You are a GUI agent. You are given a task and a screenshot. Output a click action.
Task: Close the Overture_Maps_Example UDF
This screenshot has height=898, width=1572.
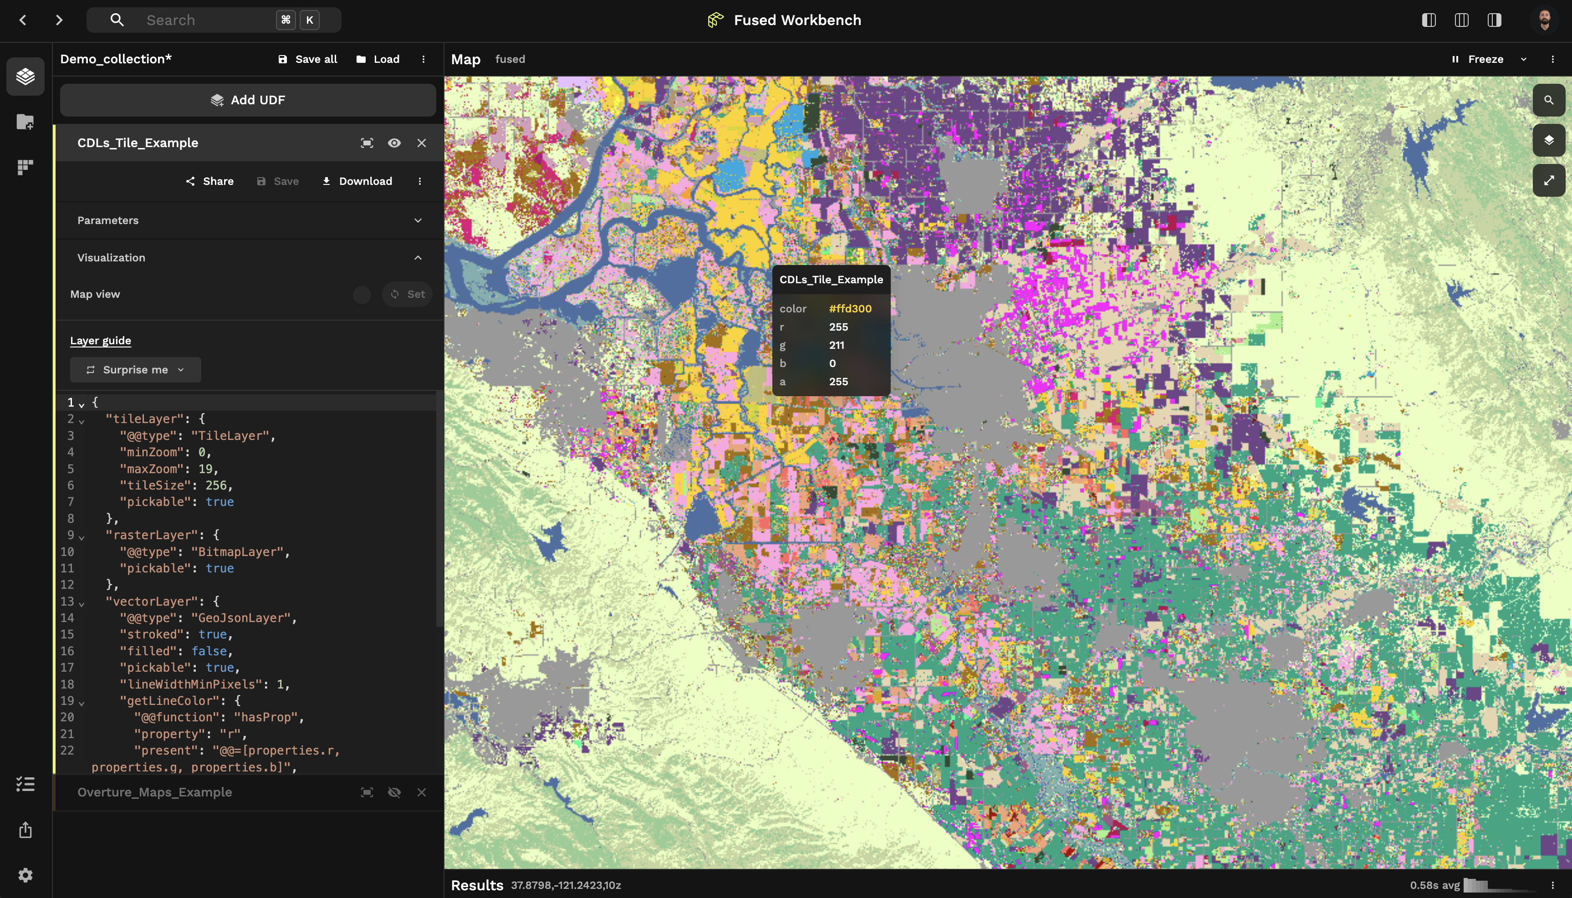pos(421,792)
